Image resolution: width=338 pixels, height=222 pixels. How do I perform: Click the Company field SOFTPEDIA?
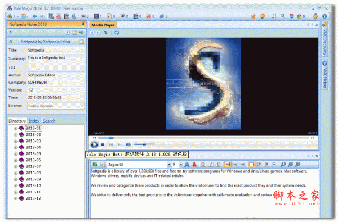click(56, 83)
